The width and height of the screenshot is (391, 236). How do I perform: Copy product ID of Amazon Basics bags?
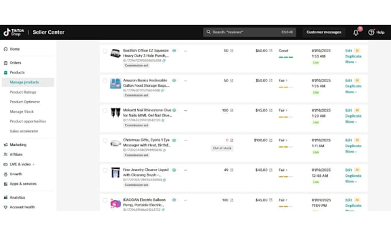pyautogui.click(x=163, y=90)
